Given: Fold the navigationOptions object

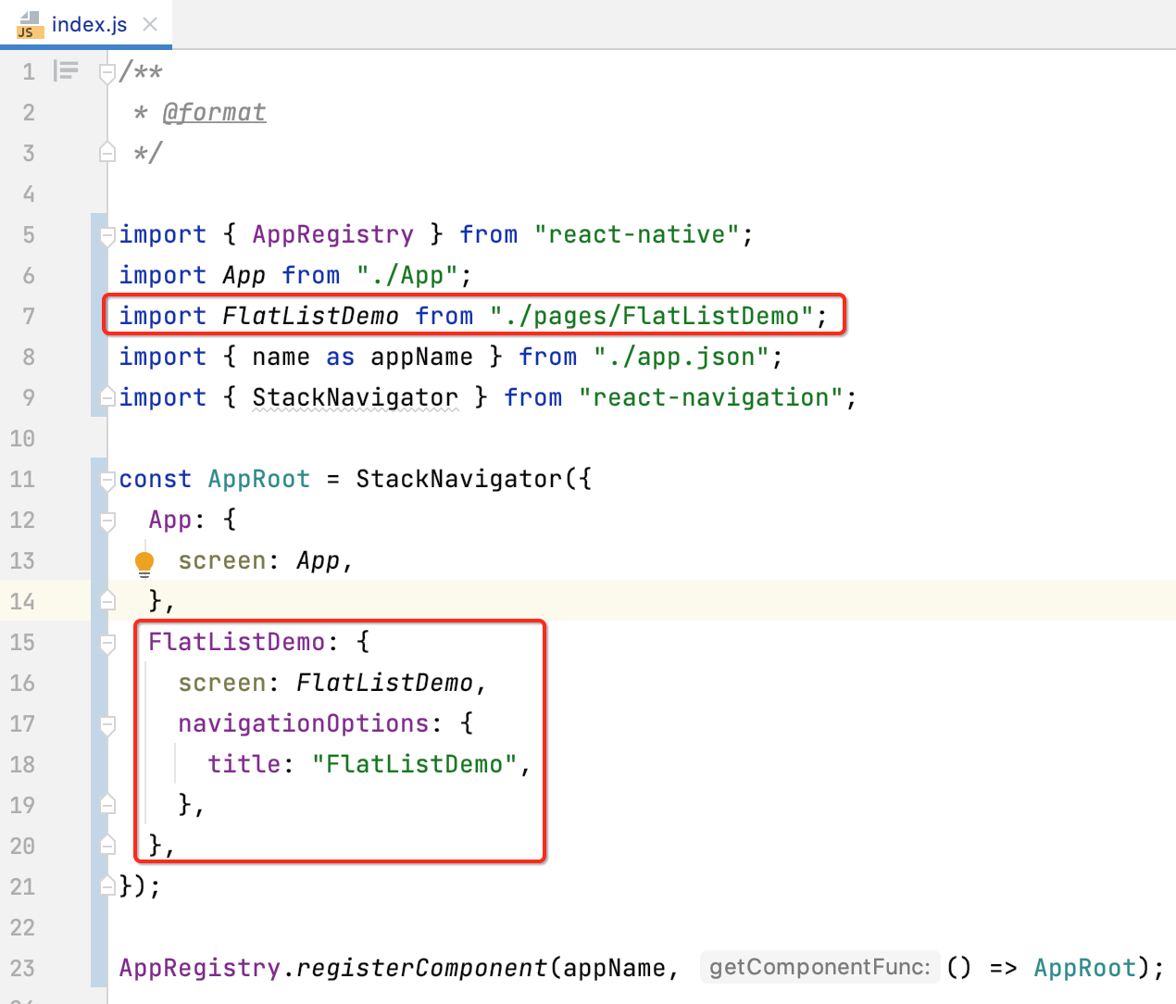Looking at the screenshot, I should (107, 724).
